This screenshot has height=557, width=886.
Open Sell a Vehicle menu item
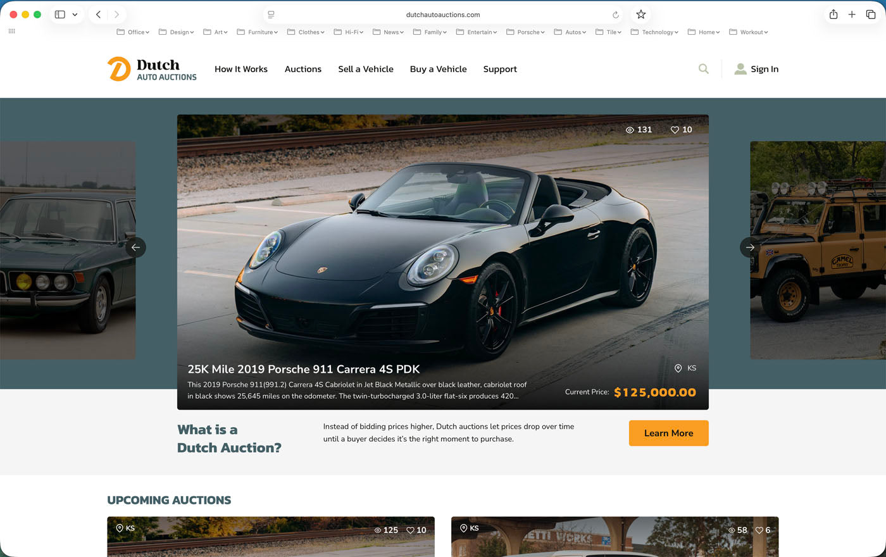coord(366,69)
